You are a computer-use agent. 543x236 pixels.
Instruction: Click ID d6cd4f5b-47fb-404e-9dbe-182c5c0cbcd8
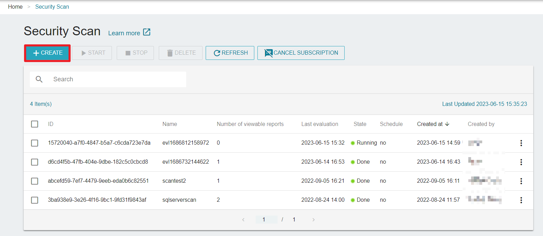pyautogui.click(x=98, y=162)
